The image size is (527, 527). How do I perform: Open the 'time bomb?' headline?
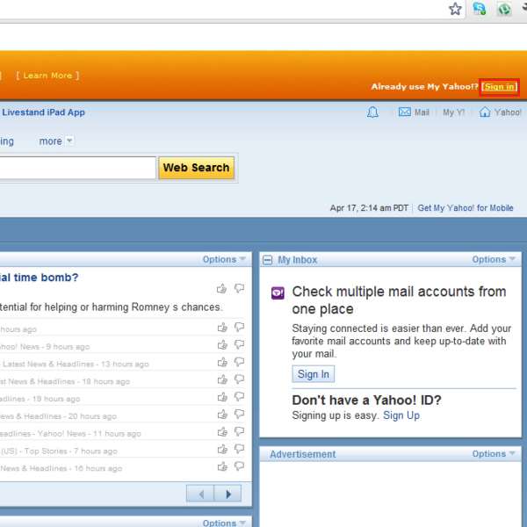click(39, 278)
